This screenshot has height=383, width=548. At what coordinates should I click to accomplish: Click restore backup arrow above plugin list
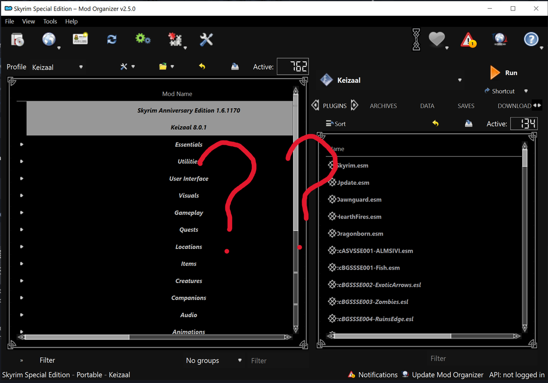436,124
